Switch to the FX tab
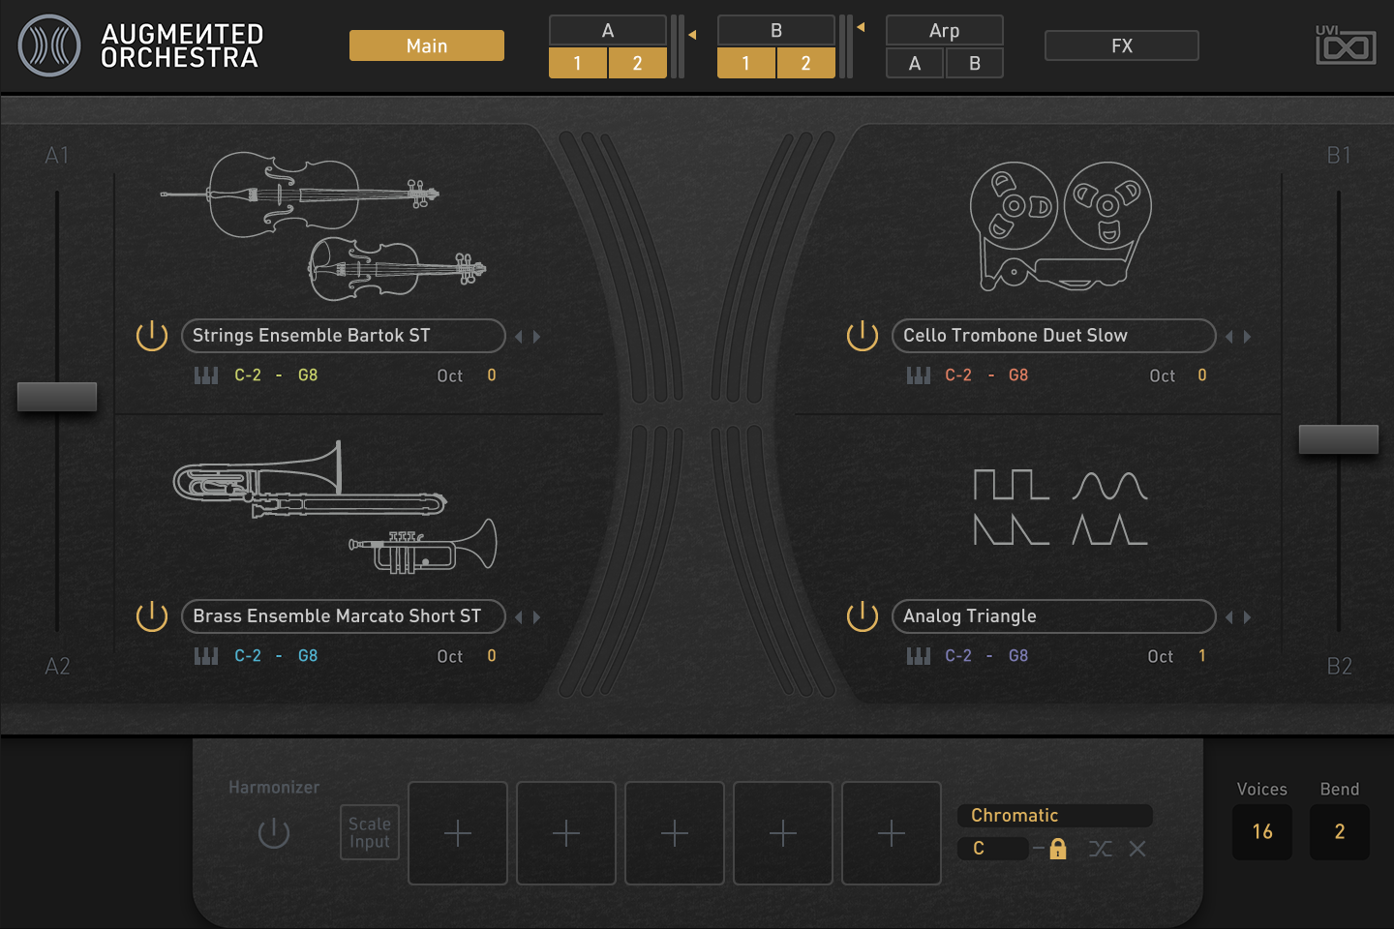This screenshot has height=929, width=1394. tap(1121, 45)
